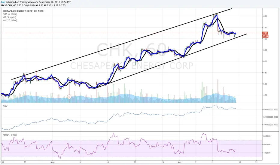280x165 pixels.
Task: Click the 40.0000 RSI axis label
Action: coord(267,153)
